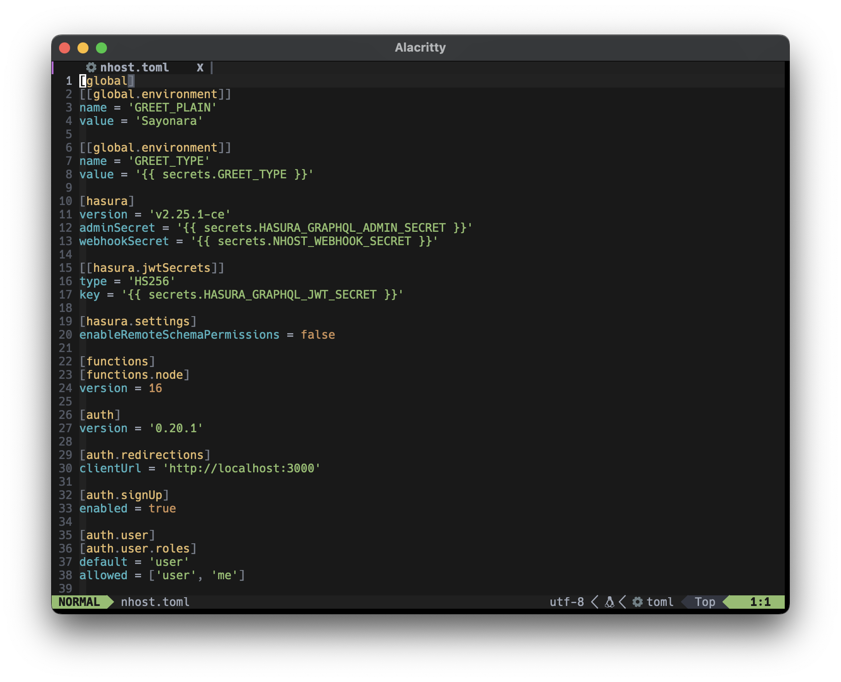Select the nhost.toml tab label
The height and width of the screenshot is (682, 841).
point(135,68)
